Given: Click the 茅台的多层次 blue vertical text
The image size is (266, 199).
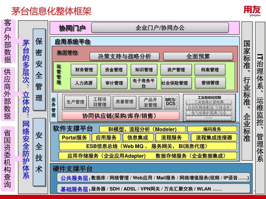Looking at the screenshot, I should tap(26, 109).
